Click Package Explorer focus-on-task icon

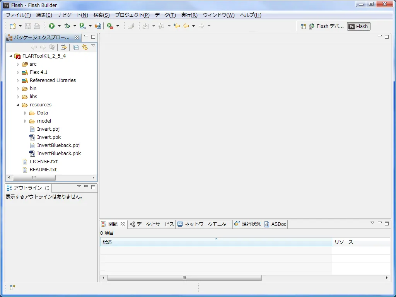tap(64, 47)
